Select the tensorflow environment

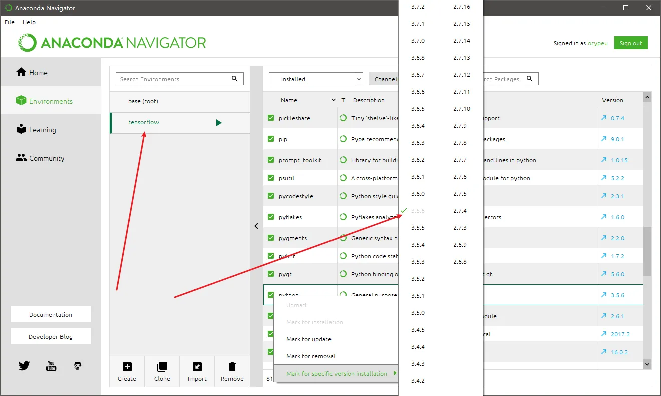click(x=180, y=123)
